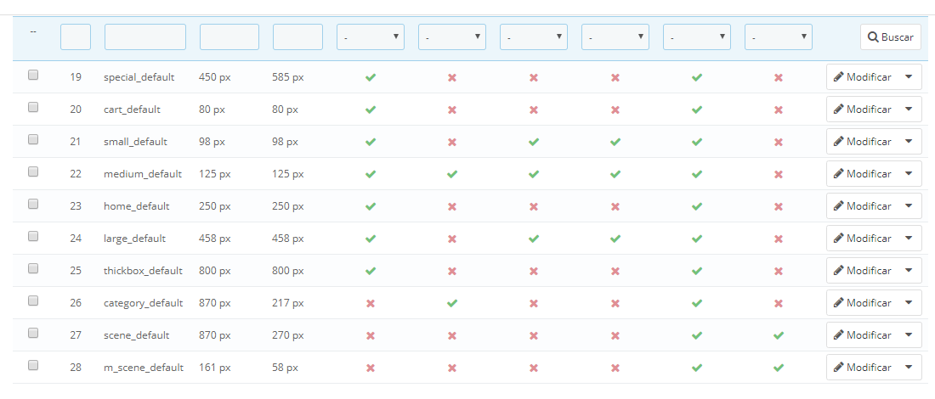Open the last filter dropdown before Buscar
The height and width of the screenshot is (399, 935).
(778, 37)
